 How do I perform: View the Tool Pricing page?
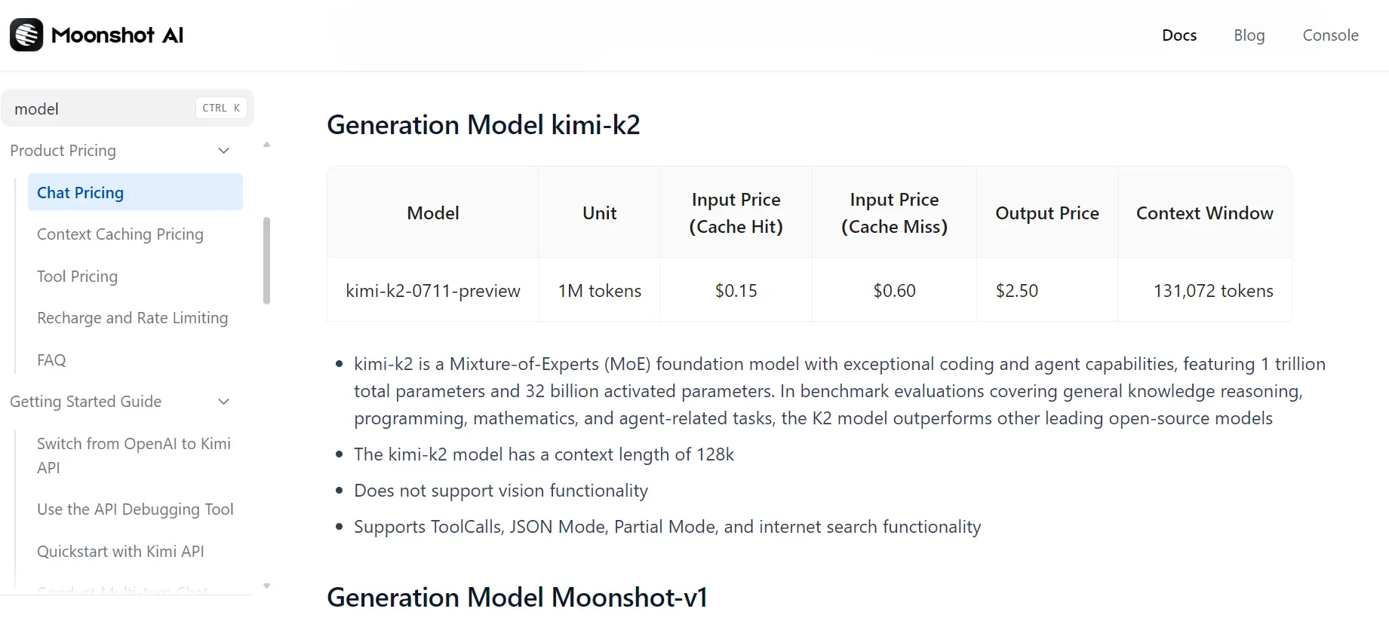point(77,276)
